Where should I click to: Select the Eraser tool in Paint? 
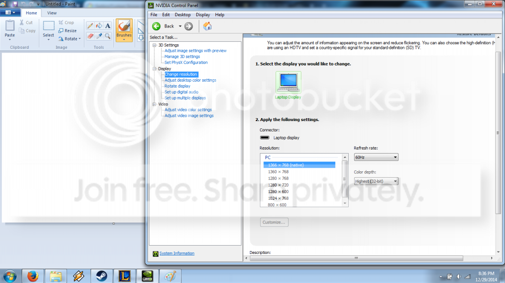[x=90, y=36]
